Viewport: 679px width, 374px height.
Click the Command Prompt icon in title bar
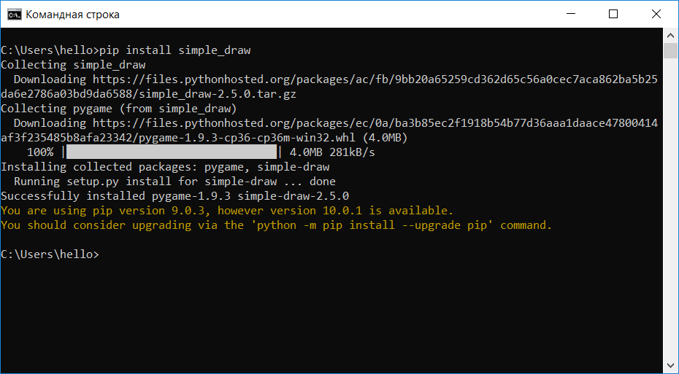(x=12, y=14)
